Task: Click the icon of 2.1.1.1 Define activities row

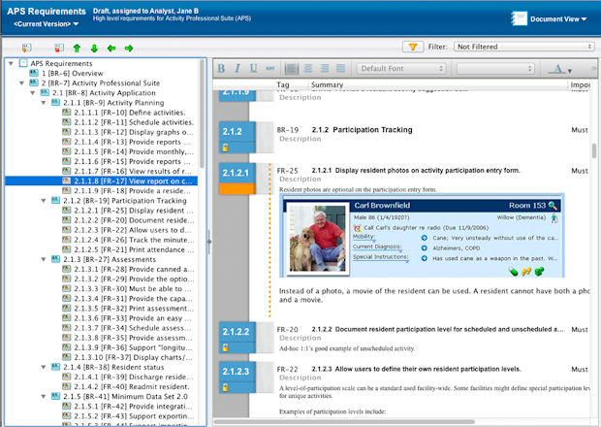Action: pos(66,112)
